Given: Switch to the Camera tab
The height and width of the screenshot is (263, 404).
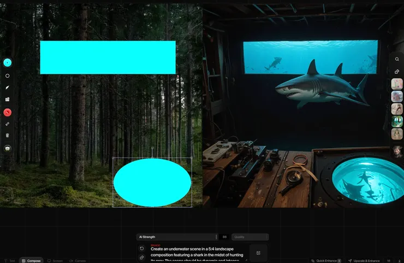Looking at the screenshot, I should 78,261.
